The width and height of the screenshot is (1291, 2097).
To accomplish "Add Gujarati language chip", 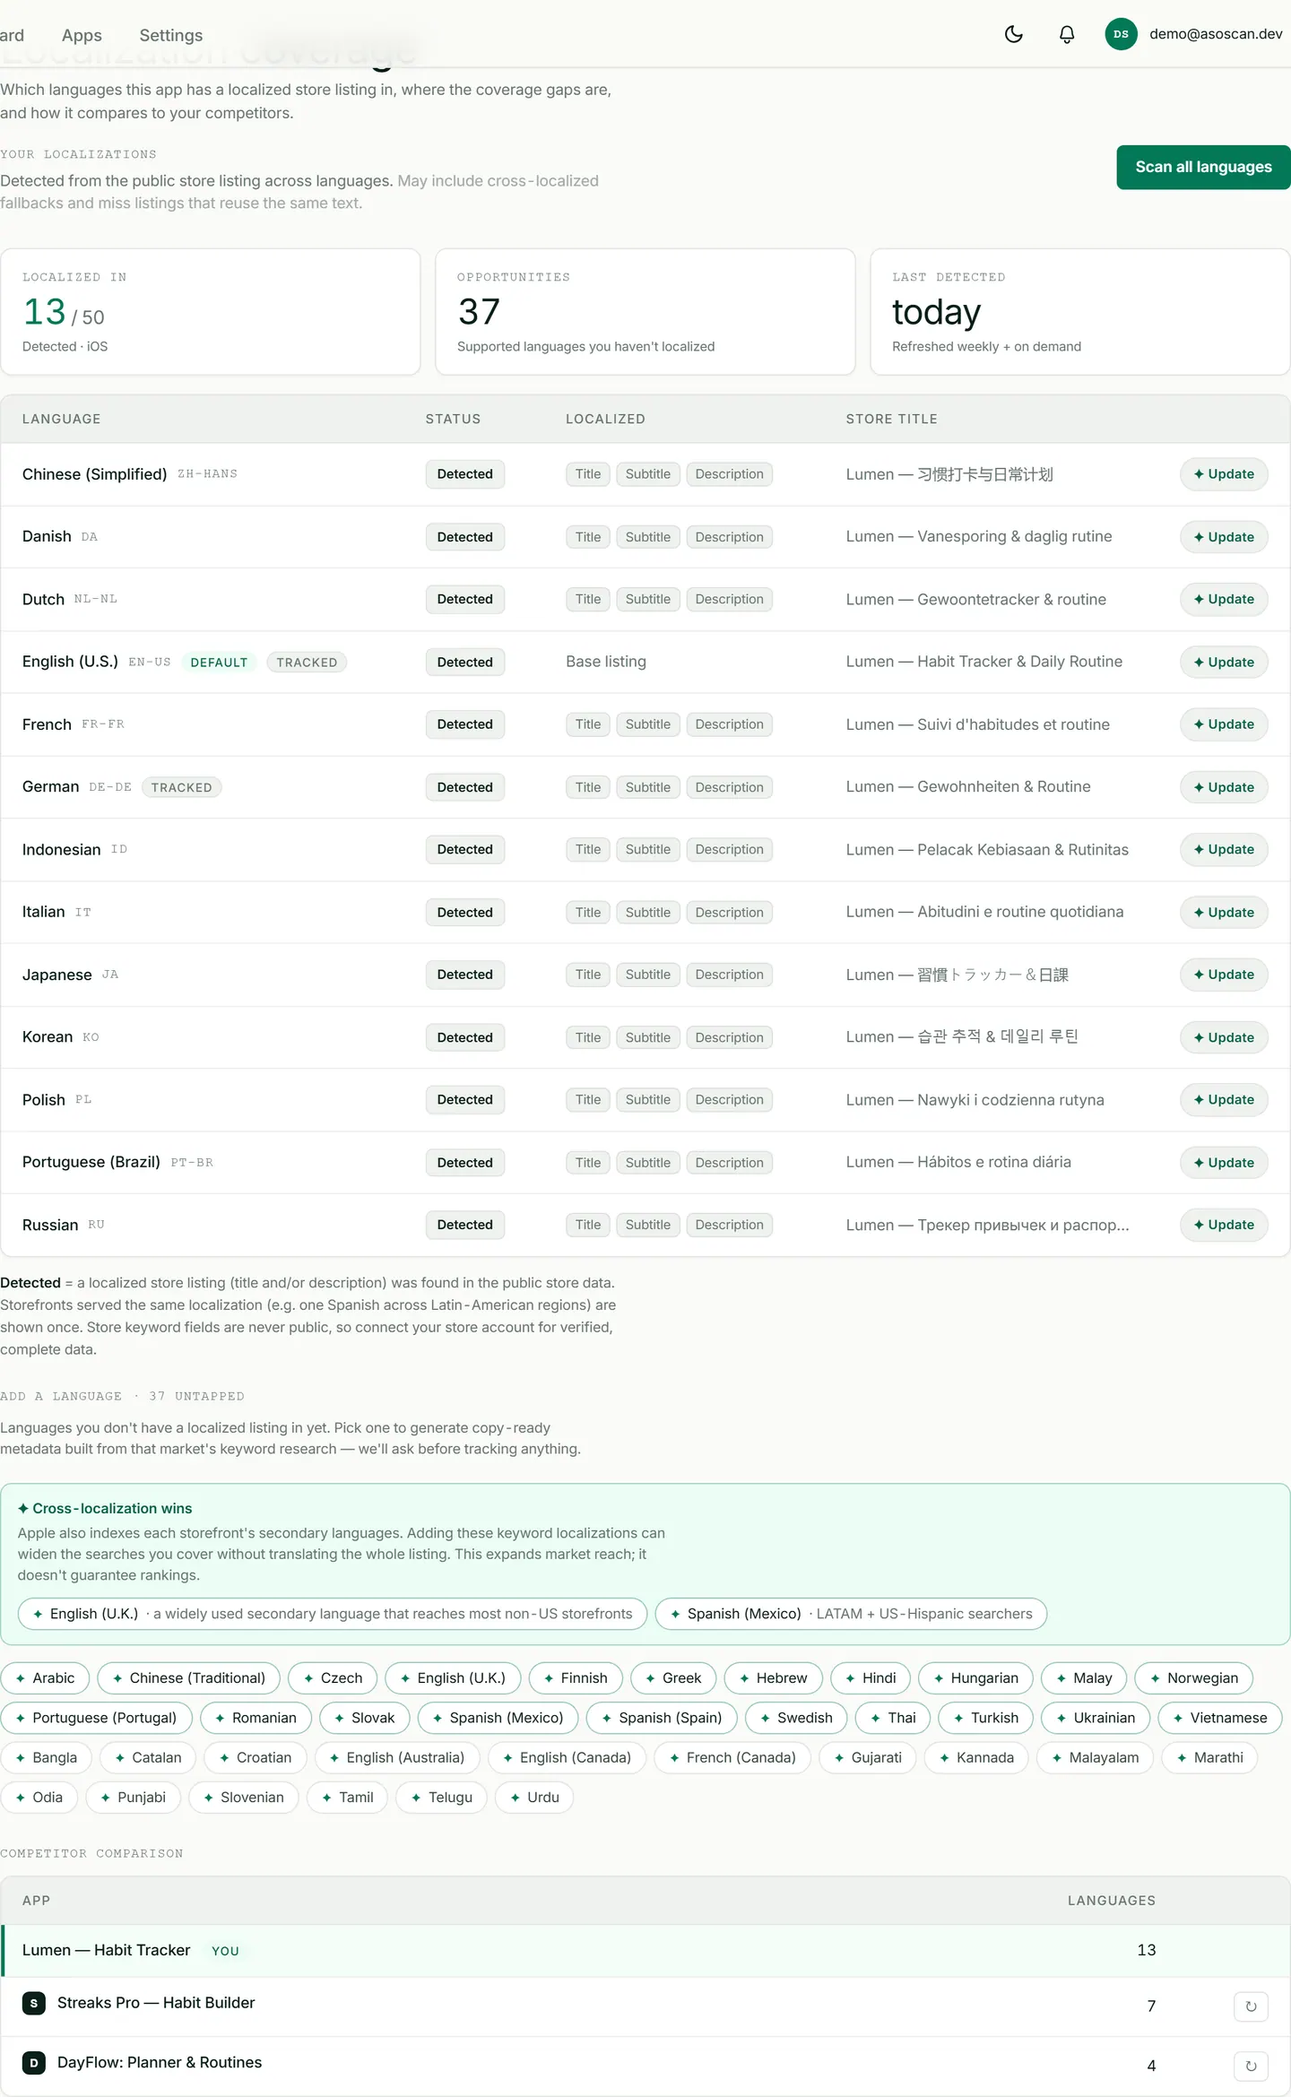I will [868, 1757].
